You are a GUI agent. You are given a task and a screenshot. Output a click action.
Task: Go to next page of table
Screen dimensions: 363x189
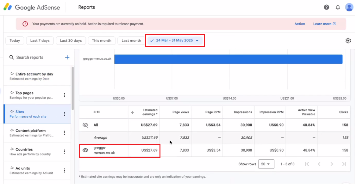[332, 164]
